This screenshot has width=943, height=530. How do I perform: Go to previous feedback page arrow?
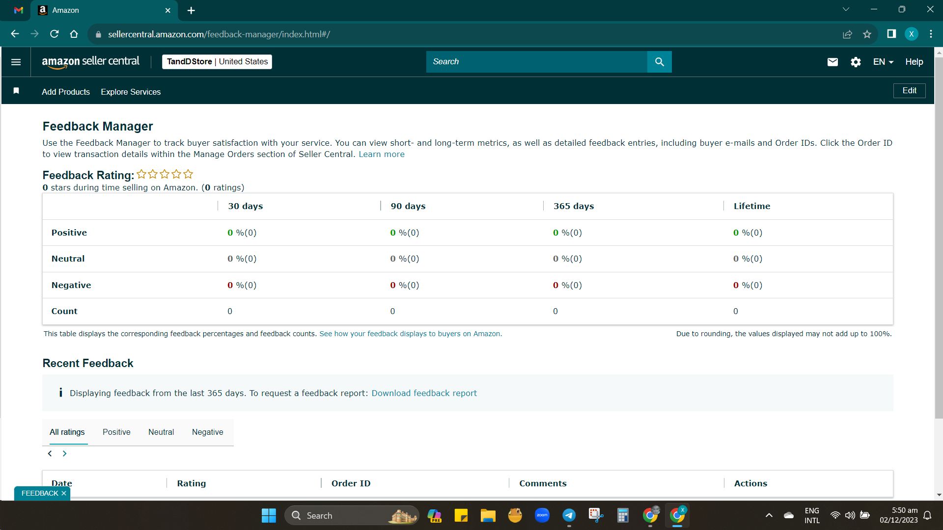(x=50, y=453)
